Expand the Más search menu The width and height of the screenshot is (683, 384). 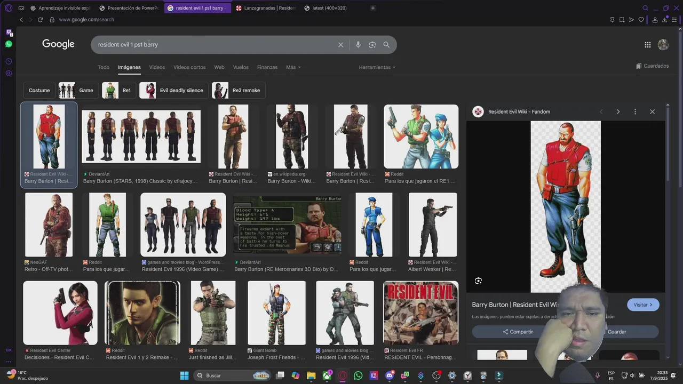pos(293,67)
